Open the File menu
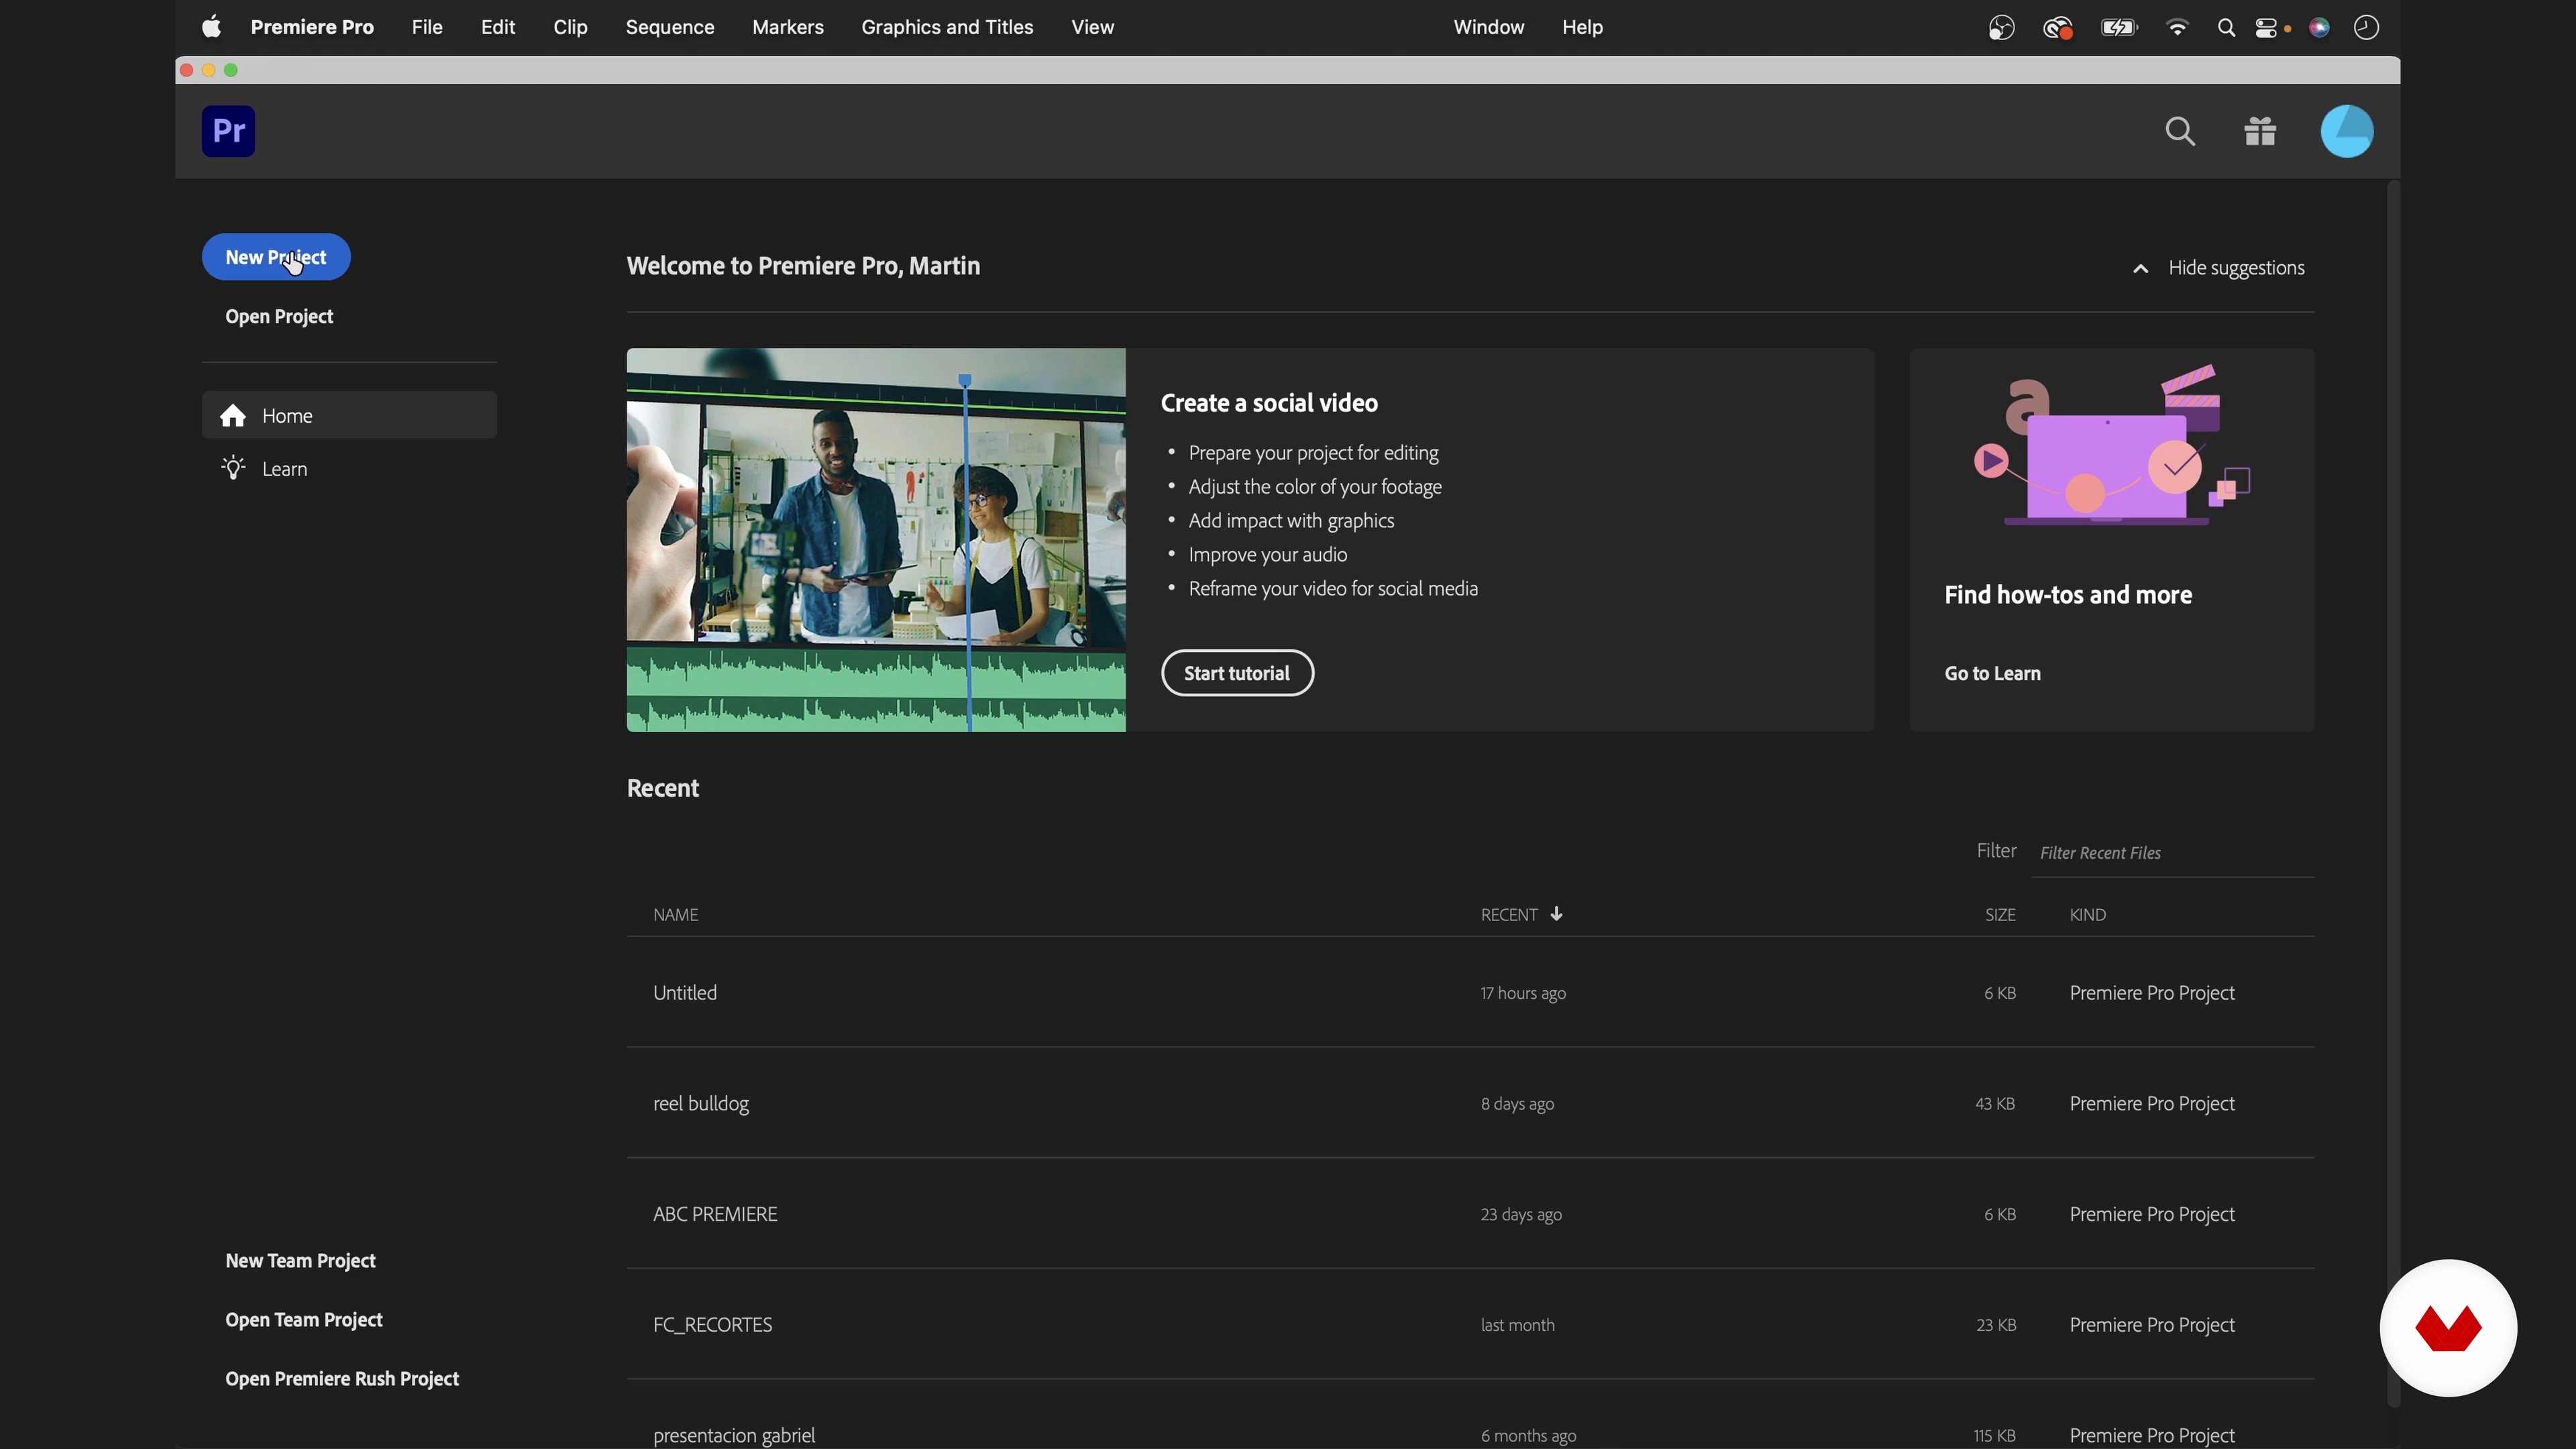This screenshot has width=2576, height=1449. click(x=427, y=27)
